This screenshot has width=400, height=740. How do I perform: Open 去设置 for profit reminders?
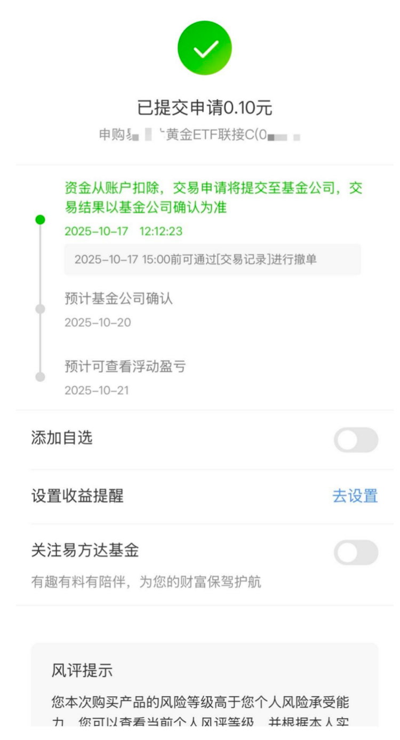[355, 496]
